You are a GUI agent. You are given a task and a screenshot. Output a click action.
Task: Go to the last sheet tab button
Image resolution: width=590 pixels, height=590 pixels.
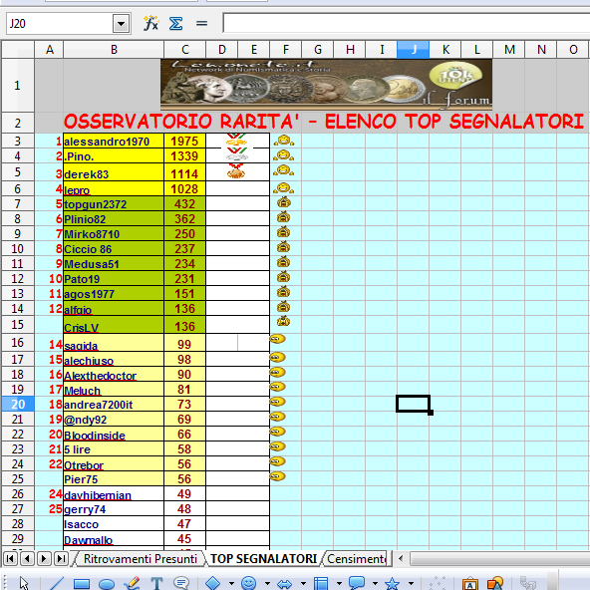click(x=61, y=558)
